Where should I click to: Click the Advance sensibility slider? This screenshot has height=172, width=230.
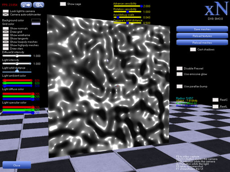pos(128,6)
